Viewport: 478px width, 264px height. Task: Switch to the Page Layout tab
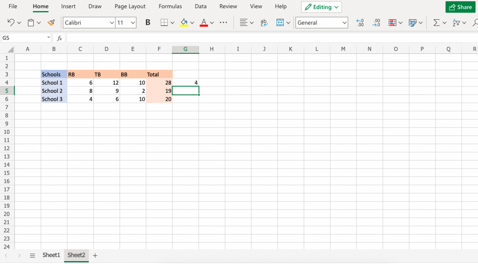pyautogui.click(x=130, y=6)
